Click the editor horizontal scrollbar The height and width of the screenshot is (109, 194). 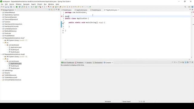127,59
